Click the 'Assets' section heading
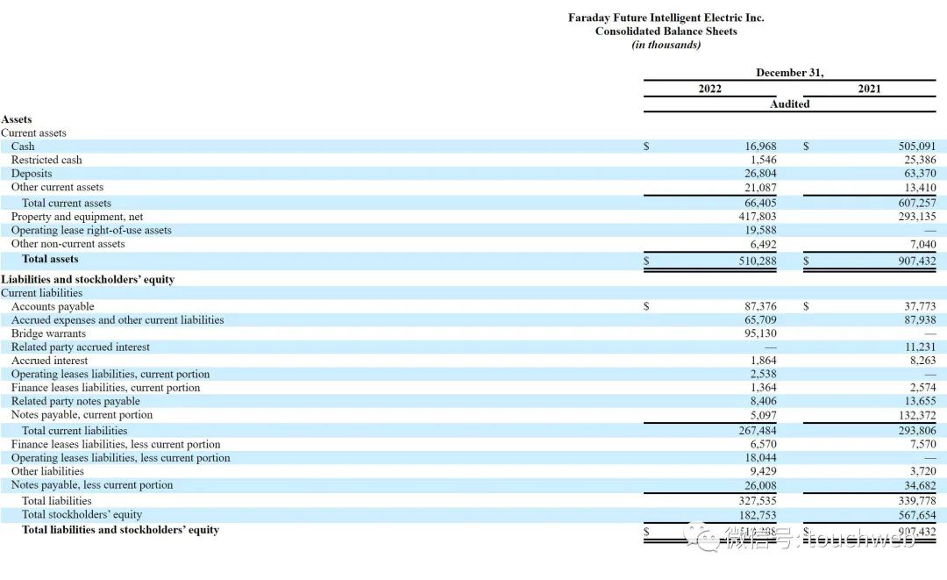The height and width of the screenshot is (580, 947). click(17, 119)
